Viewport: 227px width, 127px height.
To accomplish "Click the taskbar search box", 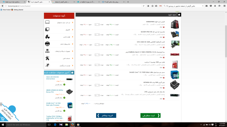I will click(x=26, y=125).
